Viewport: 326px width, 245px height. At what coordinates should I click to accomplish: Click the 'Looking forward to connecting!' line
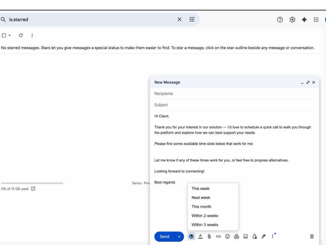point(179,171)
